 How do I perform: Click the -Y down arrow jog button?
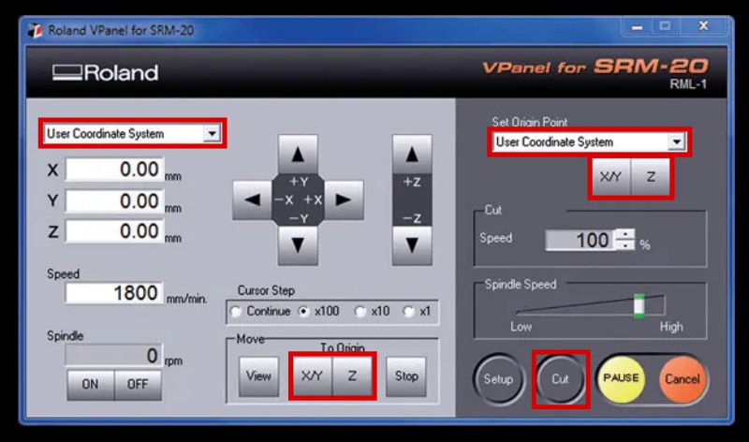point(298,245)
